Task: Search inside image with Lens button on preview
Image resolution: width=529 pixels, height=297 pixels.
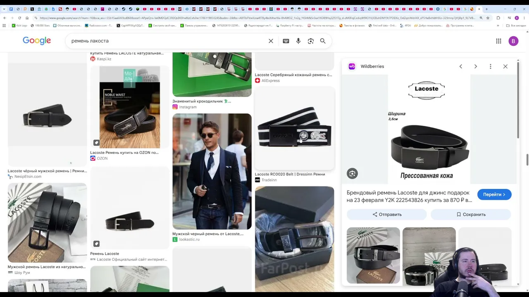Action: click(352, 174)
